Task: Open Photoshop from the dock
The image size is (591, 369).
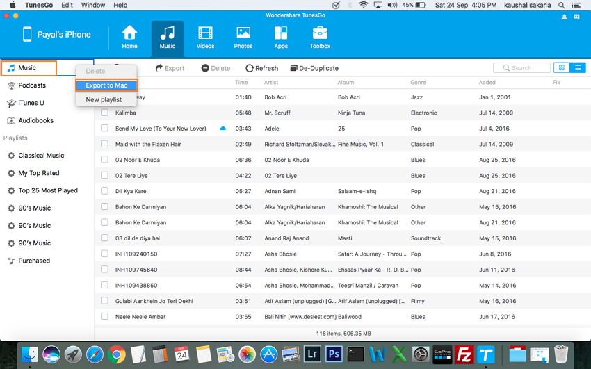Action: click(x=334, y=354)
